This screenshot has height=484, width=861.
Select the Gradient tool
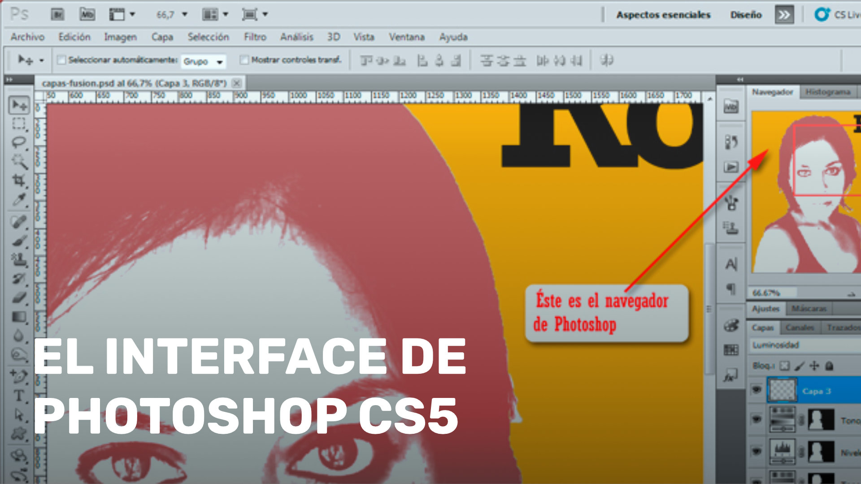[19, 317]
